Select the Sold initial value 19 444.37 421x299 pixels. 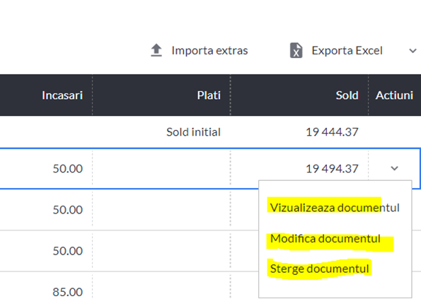pyautogui.click(x=332, y=132)
